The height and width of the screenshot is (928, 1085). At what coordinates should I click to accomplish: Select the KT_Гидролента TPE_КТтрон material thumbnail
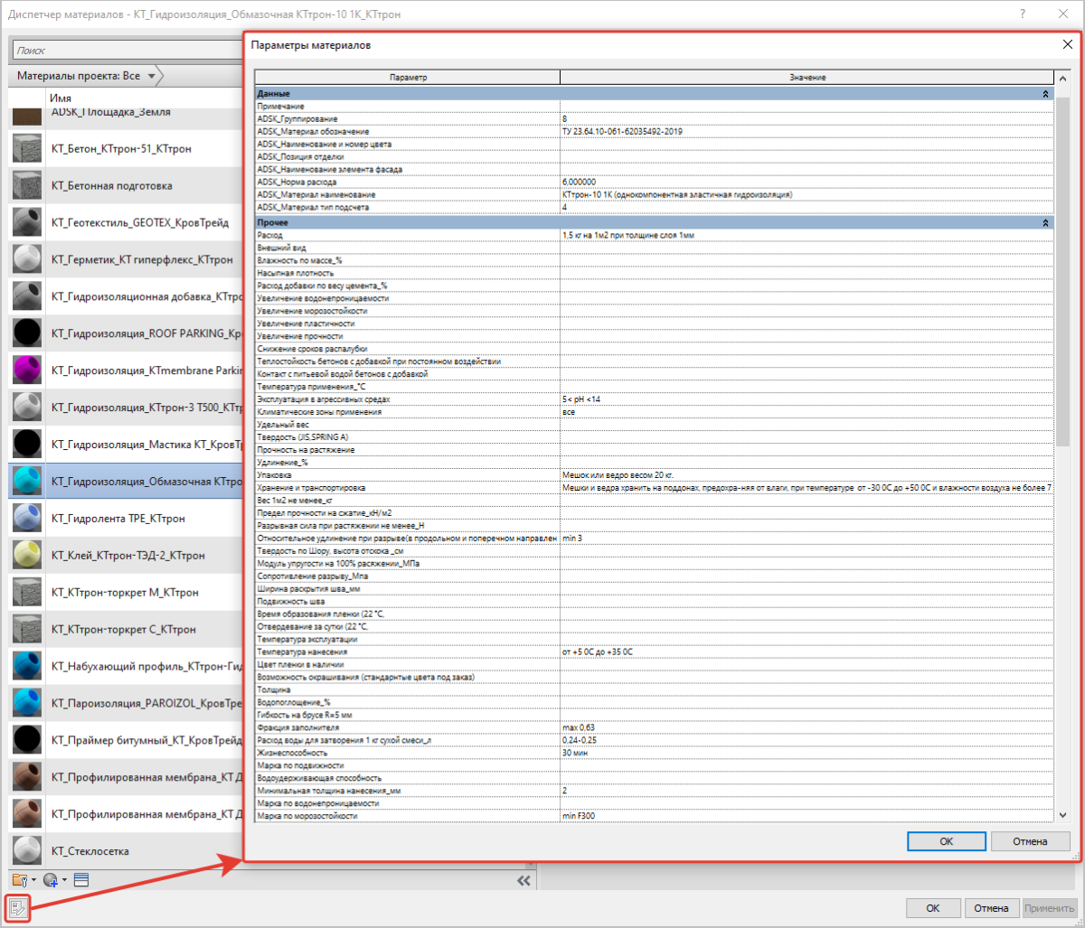pos(28,518)
